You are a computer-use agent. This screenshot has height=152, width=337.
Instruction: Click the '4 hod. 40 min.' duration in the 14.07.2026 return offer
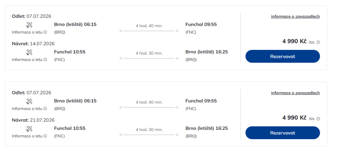(x=149, y=26)
